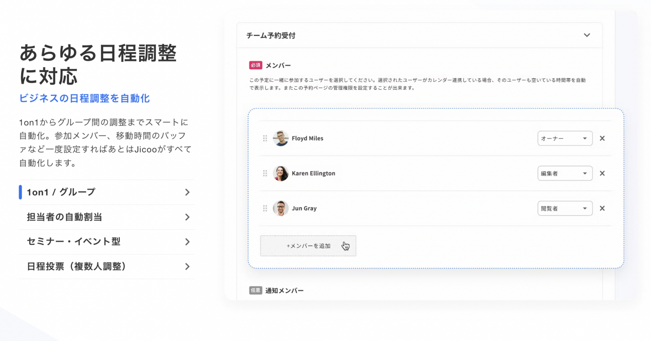The width and height of the screenshot is (651, 341).
Task: Open the 編集者 role dropdown
Action: click(x=565, y=173)
